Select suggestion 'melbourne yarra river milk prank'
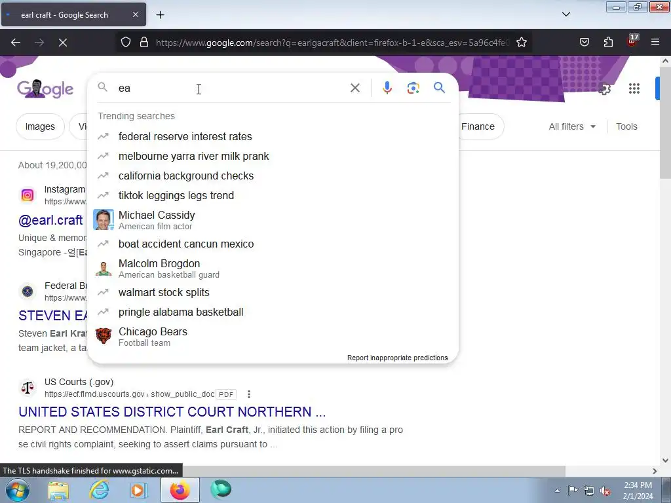 pyautogui.click(x=273, y=156)
